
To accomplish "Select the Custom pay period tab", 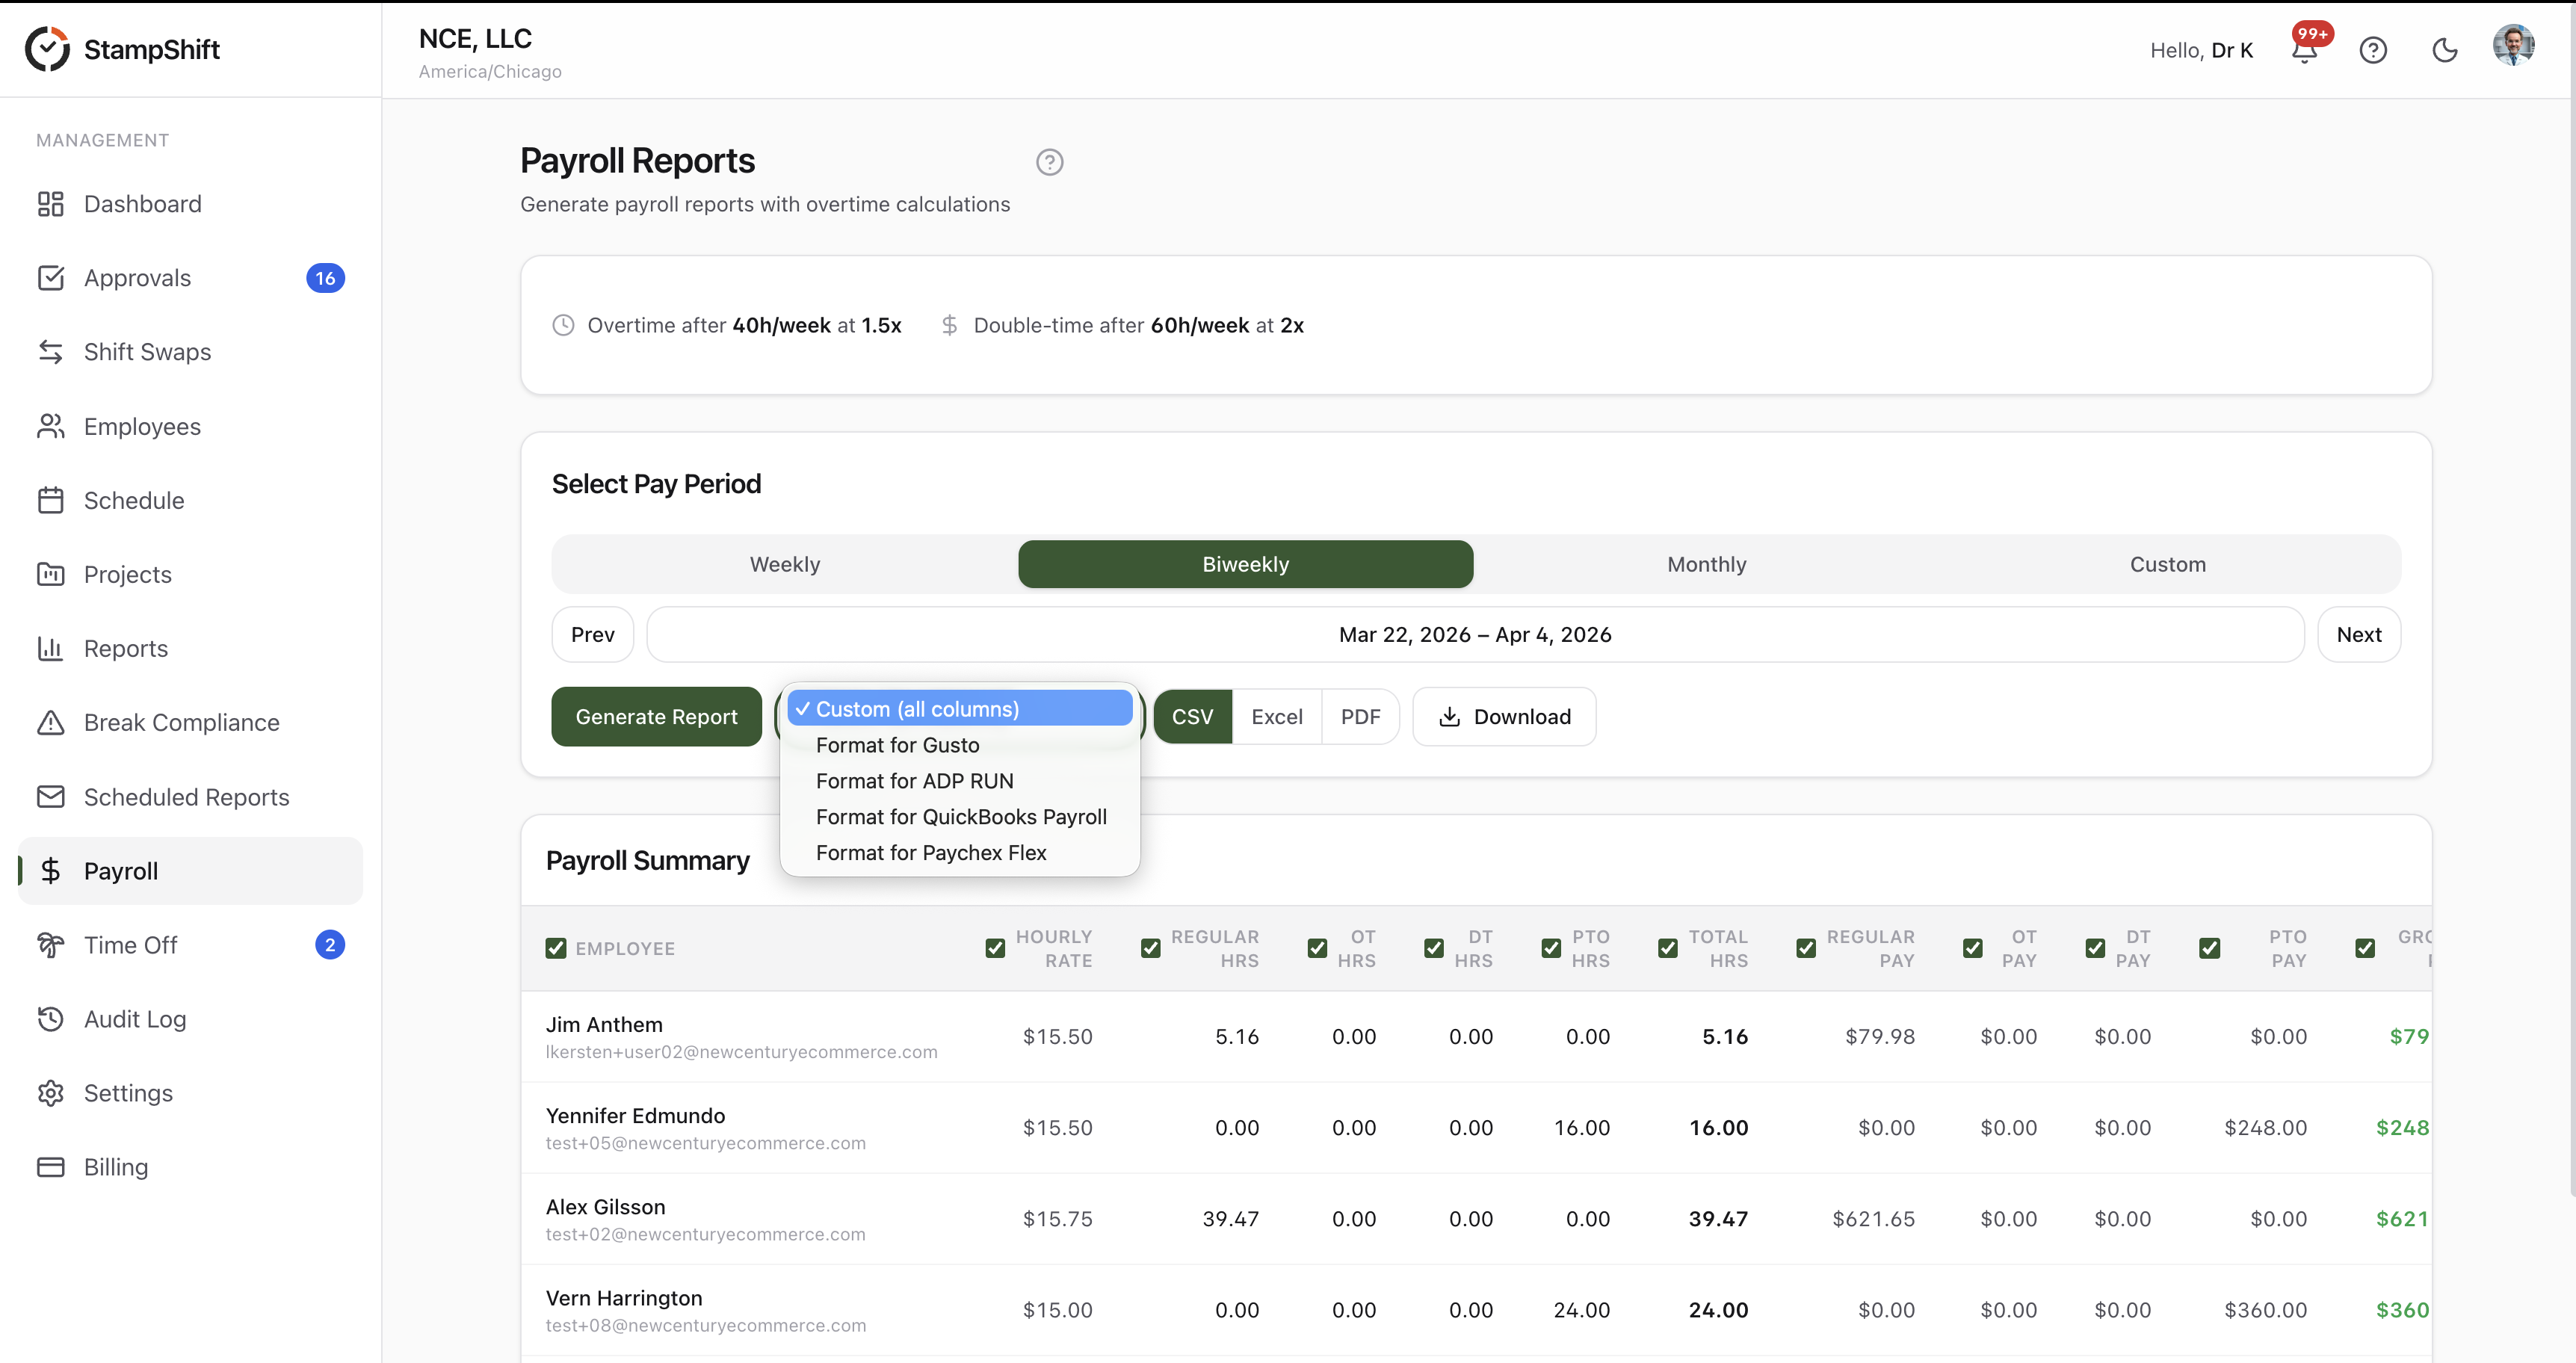I will [x=2168, y=564].
